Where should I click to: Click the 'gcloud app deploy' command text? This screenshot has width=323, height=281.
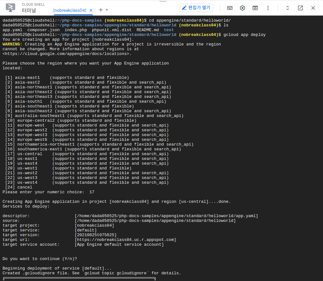coord(244,35)
